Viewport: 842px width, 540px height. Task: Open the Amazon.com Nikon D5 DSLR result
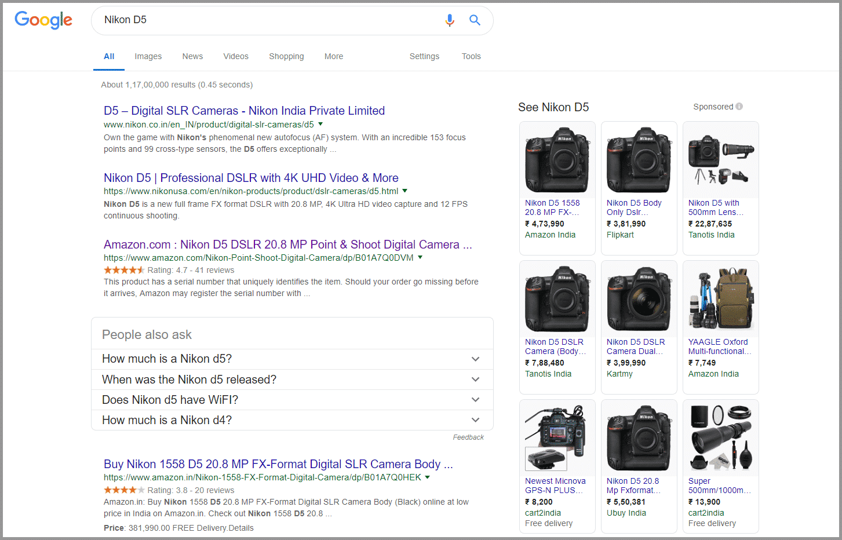pos(288,245)
